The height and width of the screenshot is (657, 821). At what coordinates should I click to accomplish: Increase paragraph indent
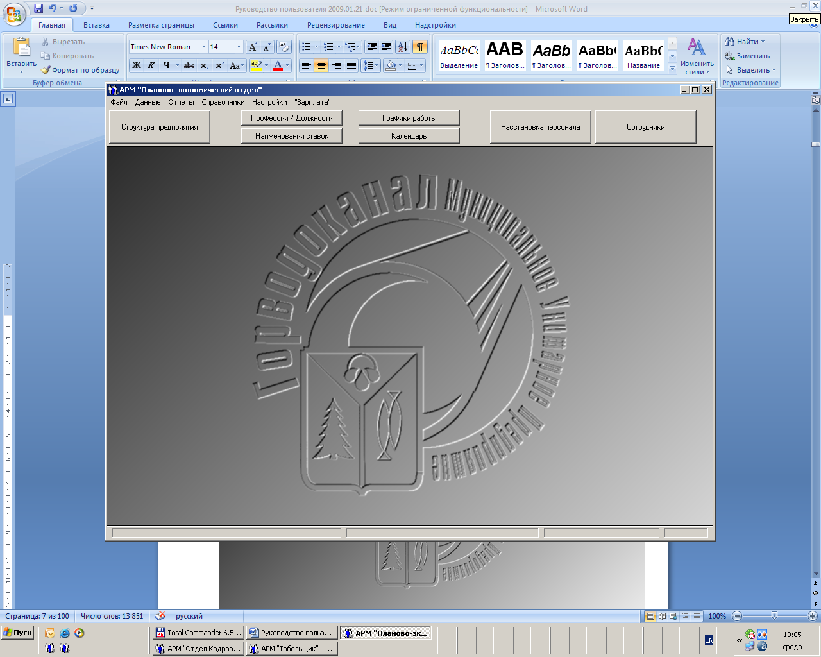(387, 47)
